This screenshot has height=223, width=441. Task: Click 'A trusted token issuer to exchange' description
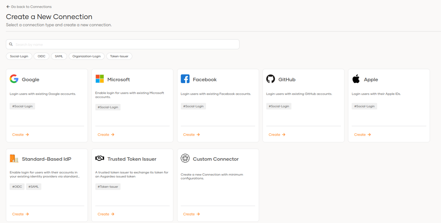[x=132, y=175]
